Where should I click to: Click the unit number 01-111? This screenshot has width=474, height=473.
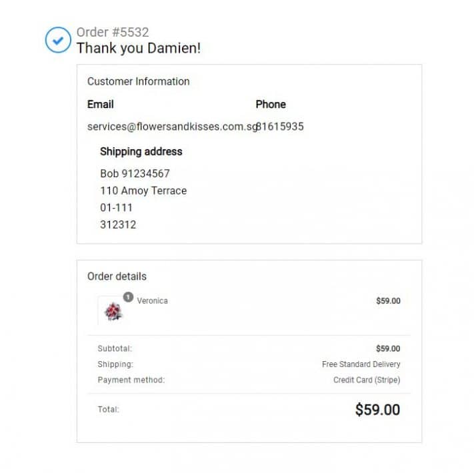tap(116, 207)
